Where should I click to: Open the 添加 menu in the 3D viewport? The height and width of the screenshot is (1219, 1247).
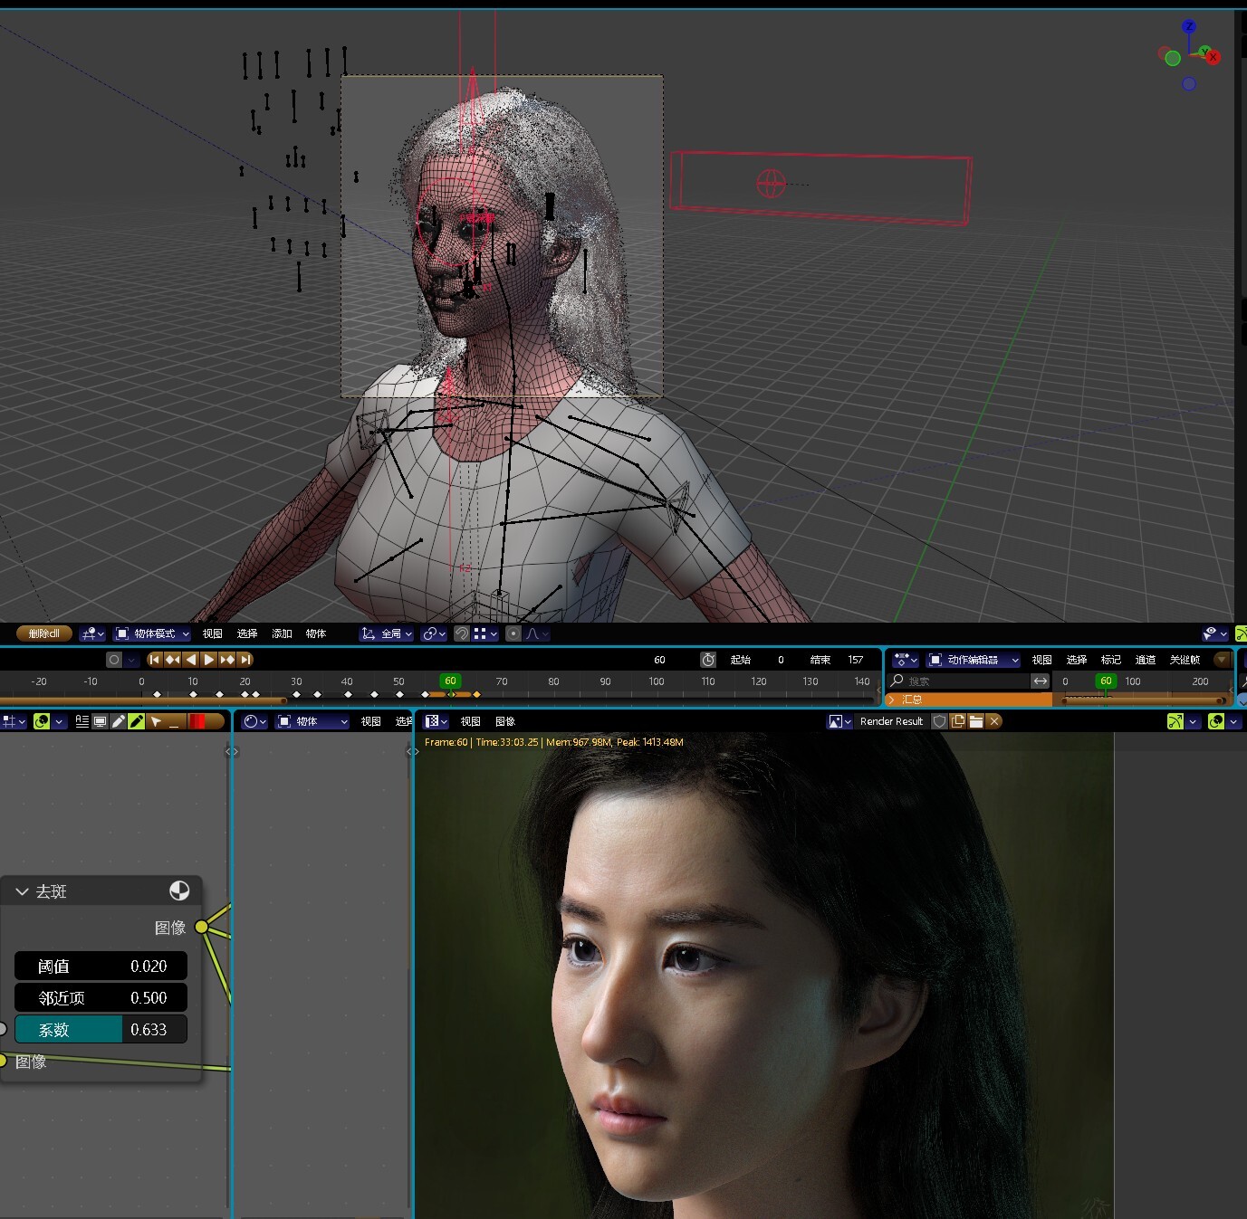coord(281,633)
